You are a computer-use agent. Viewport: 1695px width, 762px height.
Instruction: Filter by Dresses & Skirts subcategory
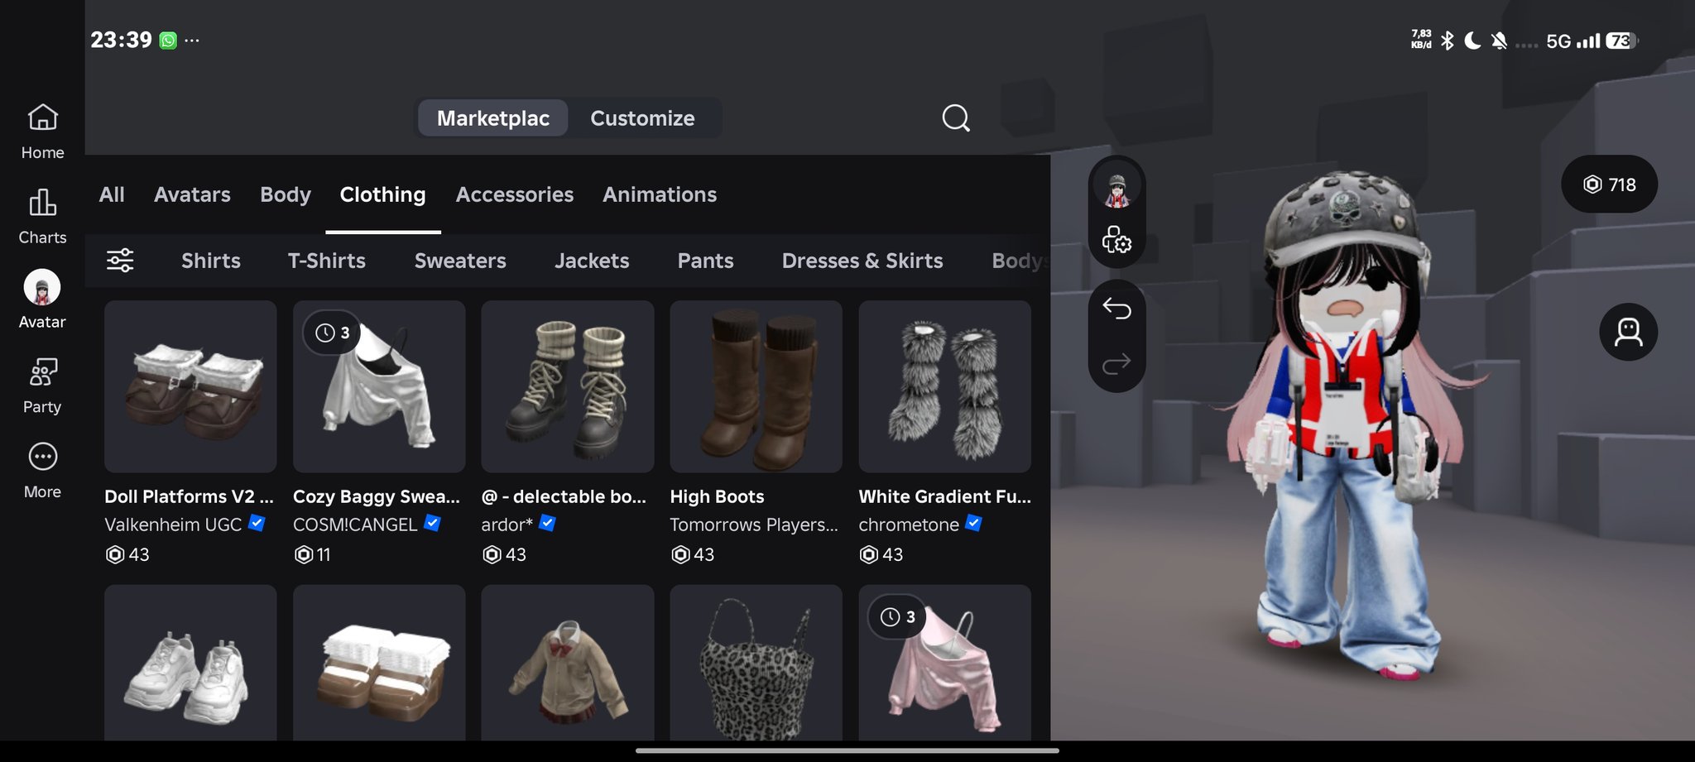pyautogui.click(x=862, y=261)
